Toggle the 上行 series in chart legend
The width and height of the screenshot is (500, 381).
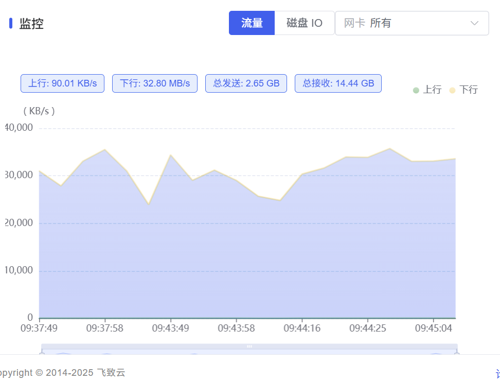click(427, 90)
